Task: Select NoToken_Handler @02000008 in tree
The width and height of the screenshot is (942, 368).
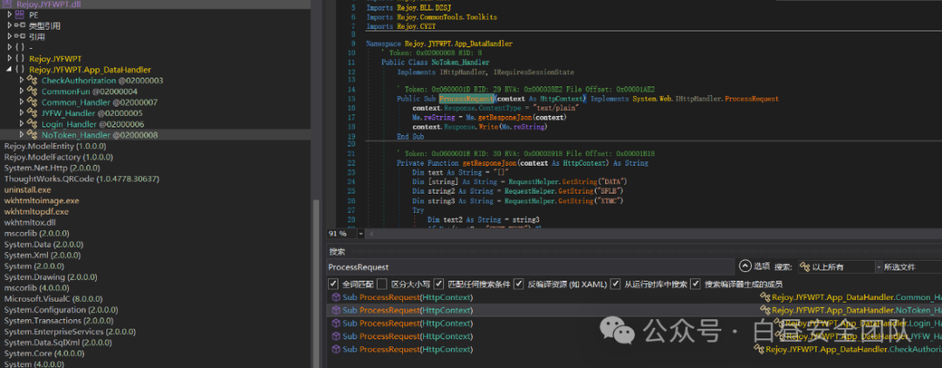Action: [x=99, y=135]
